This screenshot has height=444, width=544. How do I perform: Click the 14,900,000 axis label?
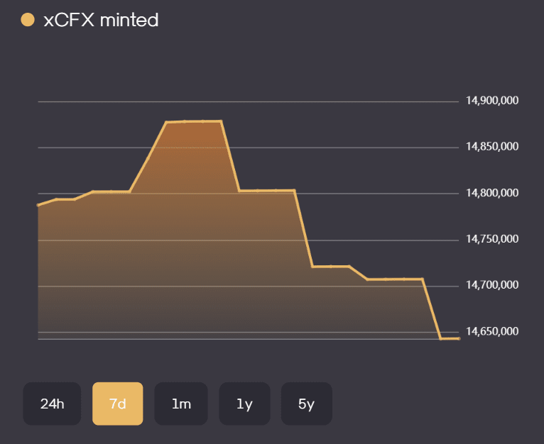pyautogui.click(x=492, y=101)
